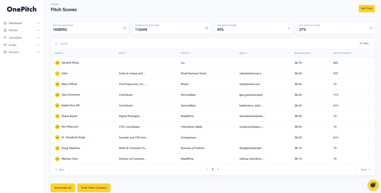Open row options menu for Matt Clifford
381x193 pixels.
tap(369, 84)
